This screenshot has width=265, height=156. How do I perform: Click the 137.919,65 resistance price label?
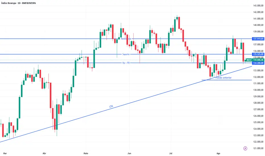click(258, 39)
